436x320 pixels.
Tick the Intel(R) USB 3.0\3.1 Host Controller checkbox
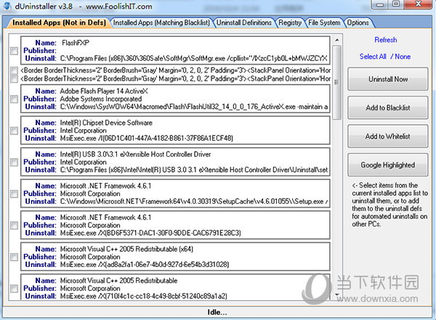pyautogui.click(x=14, y=163)
